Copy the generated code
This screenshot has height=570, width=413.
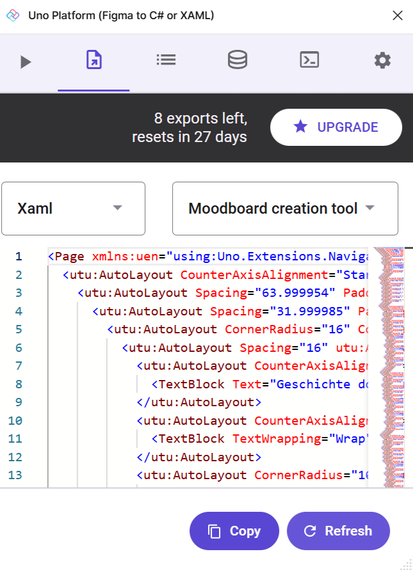pyautogui.click(x=234, y=531)
